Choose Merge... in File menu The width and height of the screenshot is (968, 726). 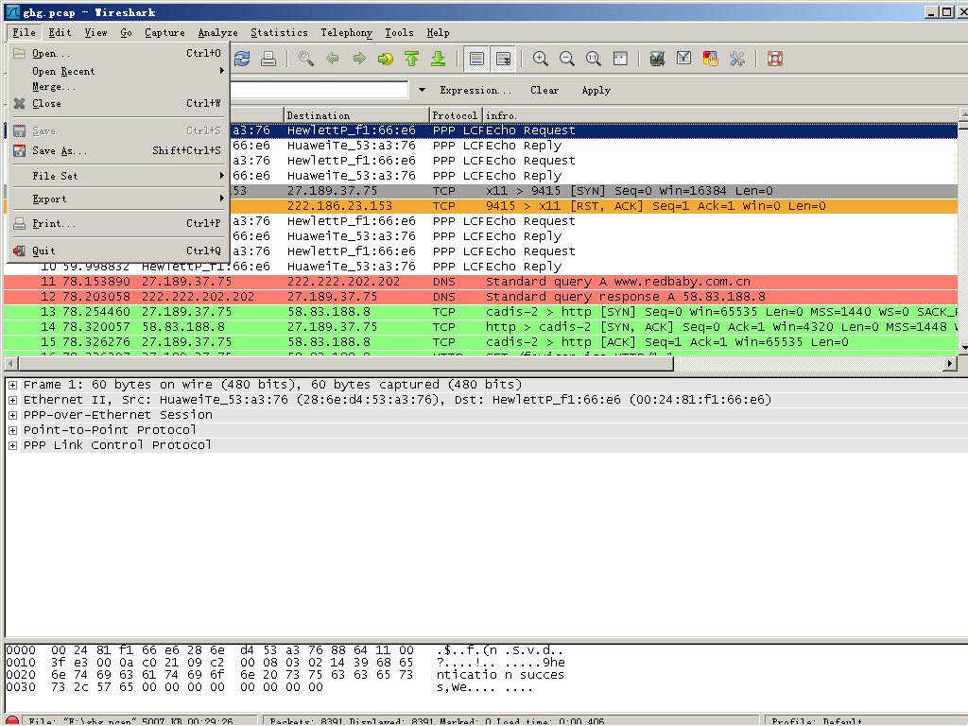point(118,86)
